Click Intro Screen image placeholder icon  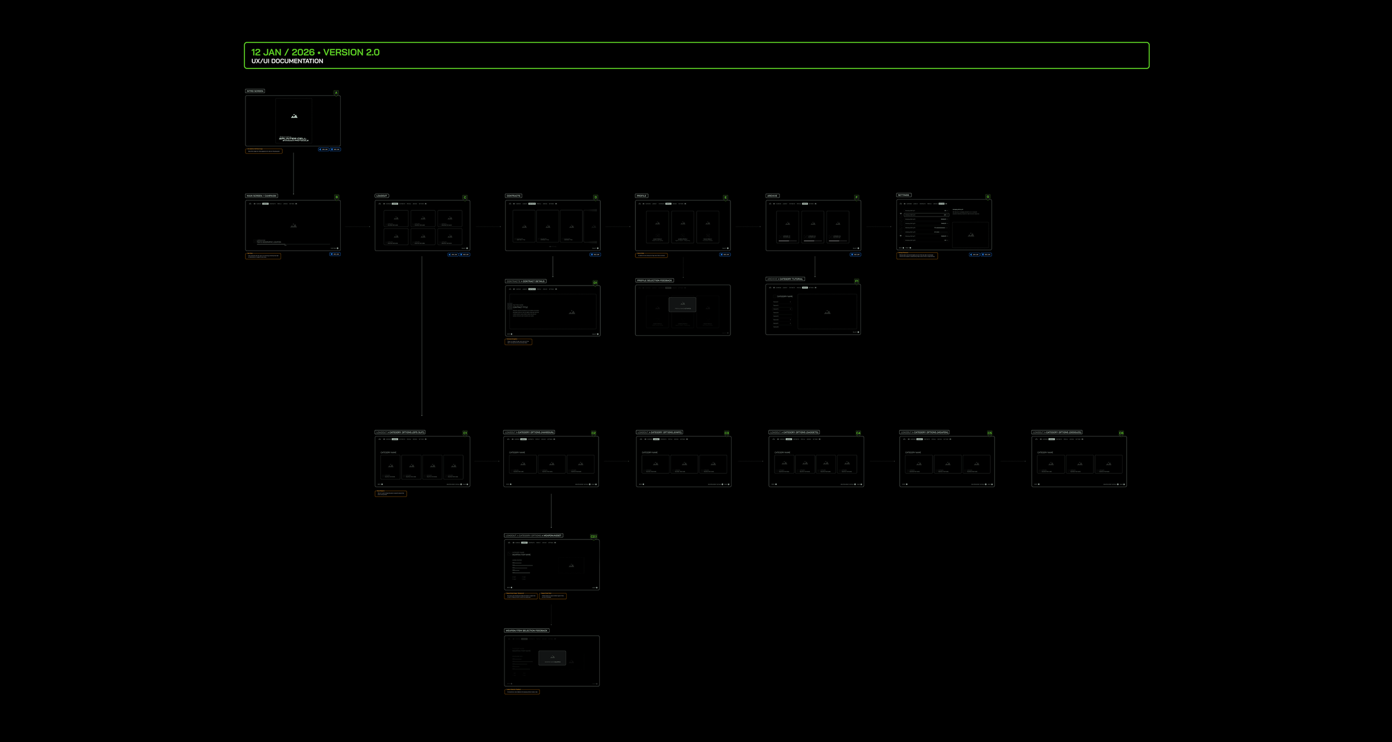click(294, 116)
